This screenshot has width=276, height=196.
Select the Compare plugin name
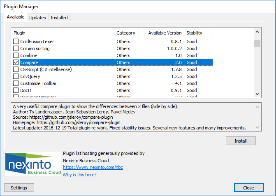click(x=29, y=62)
